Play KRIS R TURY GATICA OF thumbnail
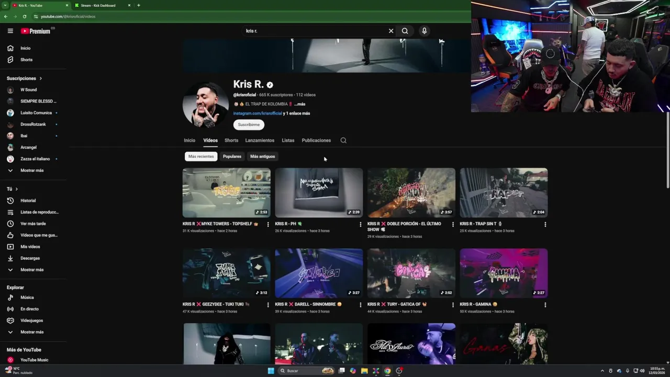Viewport: 670px width, 377px height. [411, 273]
